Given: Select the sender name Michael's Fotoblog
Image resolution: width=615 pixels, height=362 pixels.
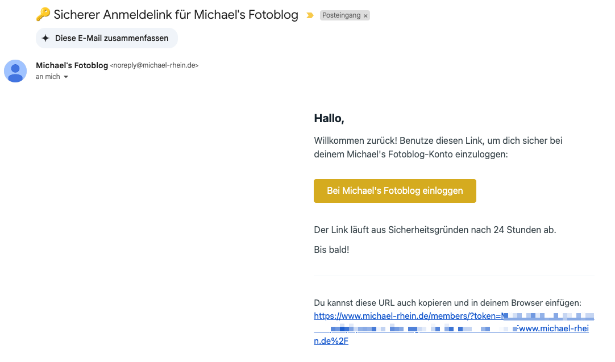Looking at the screenshot, I should (72, 65).
